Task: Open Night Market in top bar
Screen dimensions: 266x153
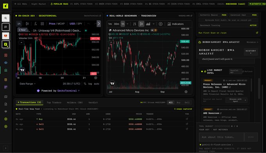Action: click(x=39, y=4)
